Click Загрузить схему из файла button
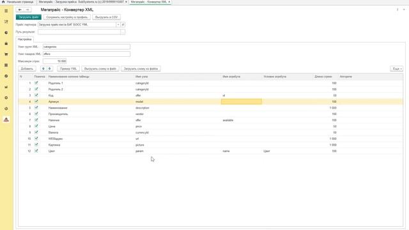 pos(141,68)
